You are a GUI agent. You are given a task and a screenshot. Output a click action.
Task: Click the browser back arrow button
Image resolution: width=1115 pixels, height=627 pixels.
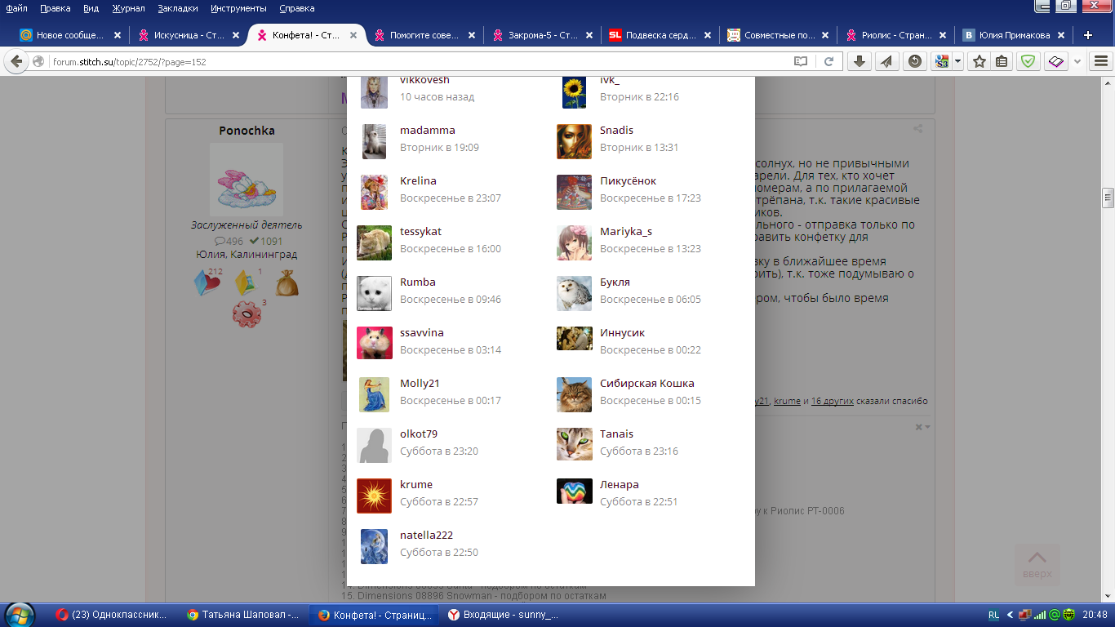[x=16, y=61]
